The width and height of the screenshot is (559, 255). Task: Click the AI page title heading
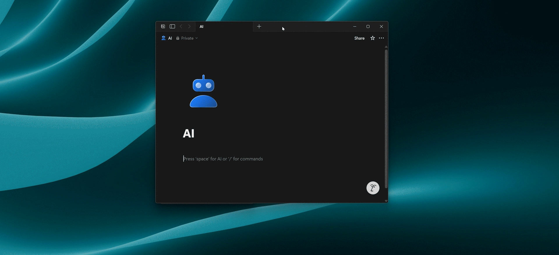189,134
